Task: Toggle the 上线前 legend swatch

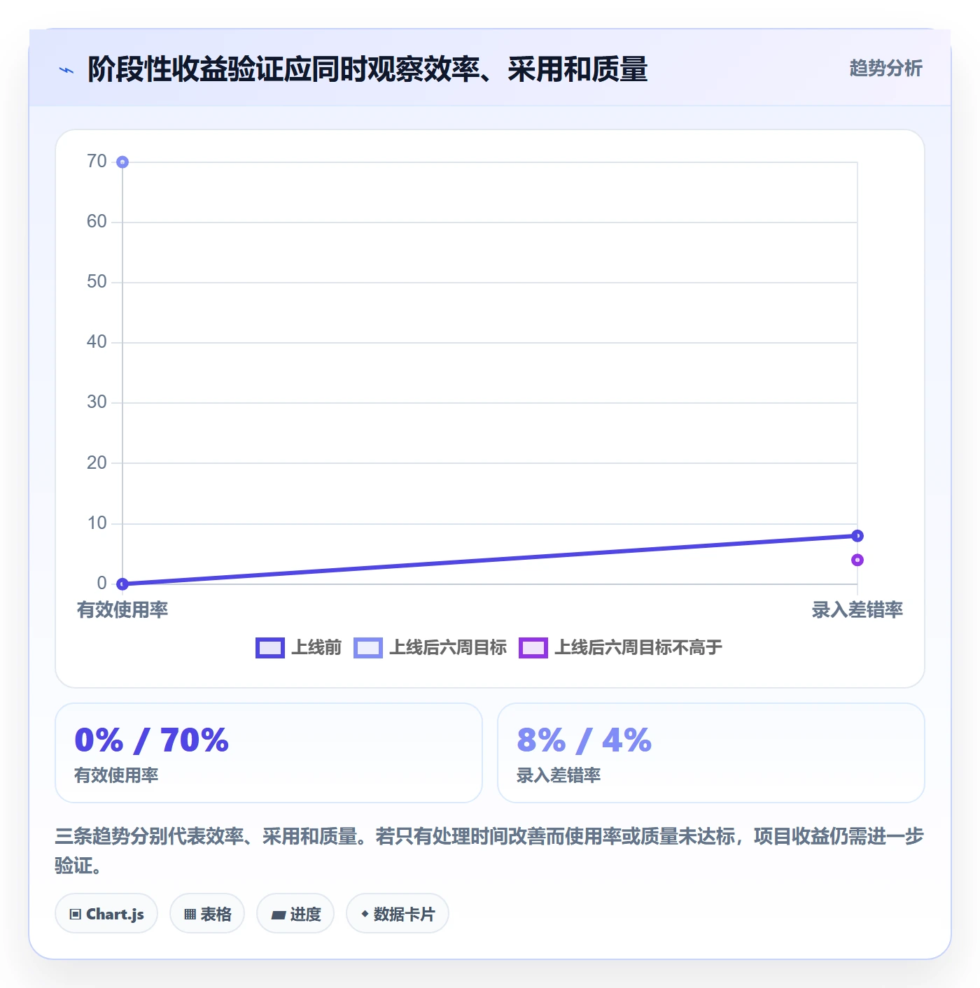Action: click(270, 648)
